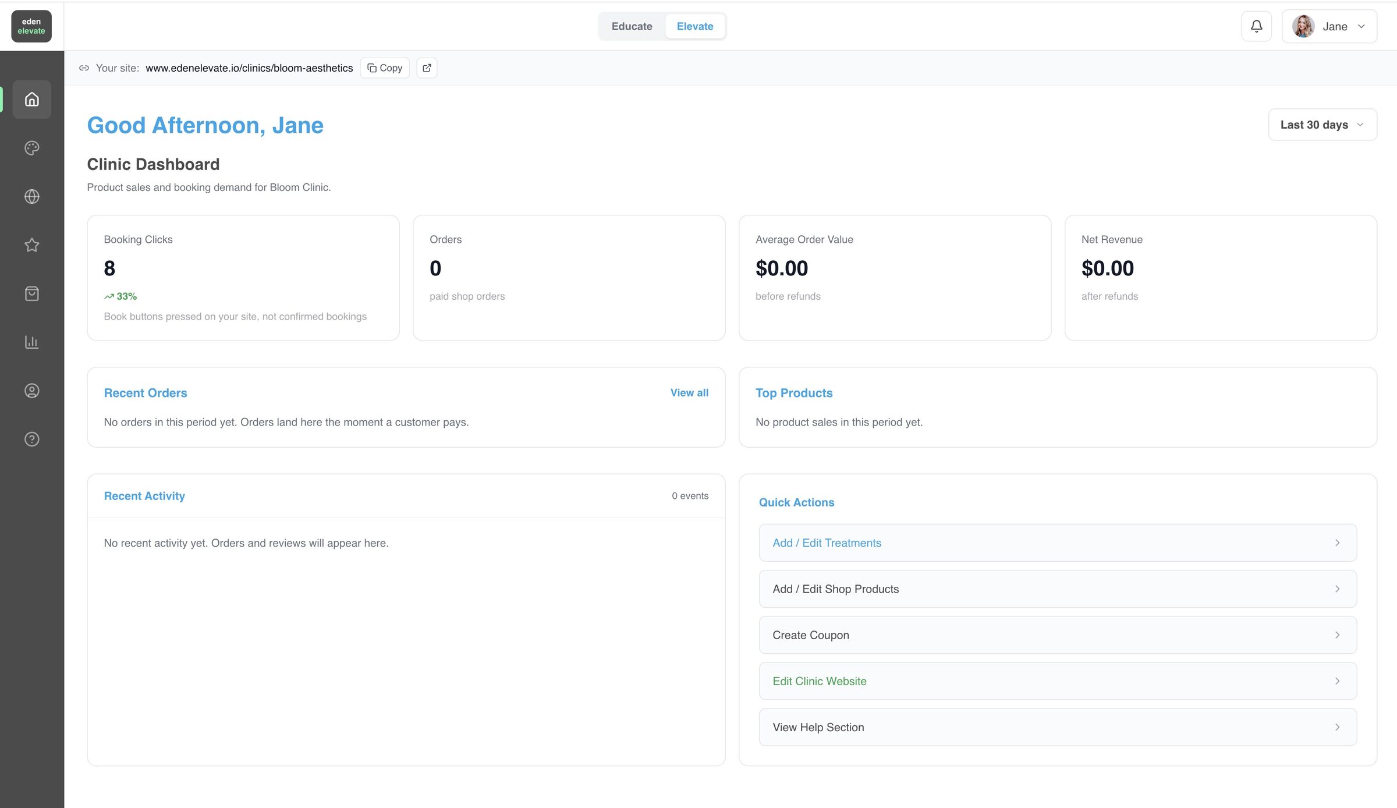The height and width of the screenshot is (808, 1397).
Task: Open View Help Section quick action
Action: (1058, 727)
